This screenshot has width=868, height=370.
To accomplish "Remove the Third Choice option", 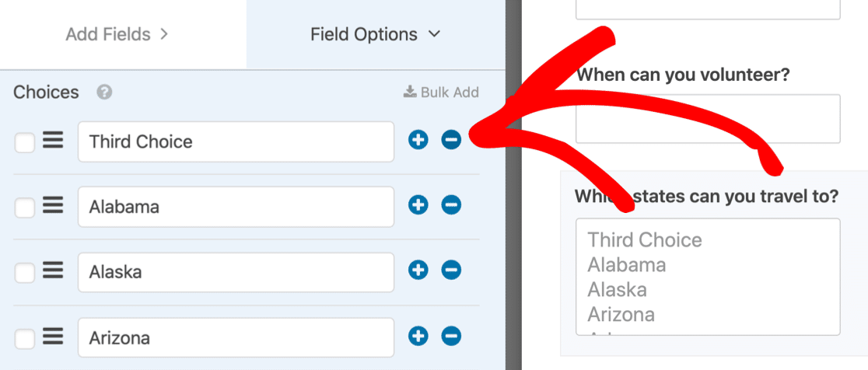I will (451, 141).
